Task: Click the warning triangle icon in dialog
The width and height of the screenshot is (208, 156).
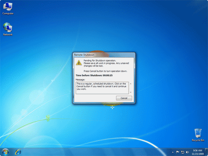Action: pyautogui.click(x=79, y=63)
